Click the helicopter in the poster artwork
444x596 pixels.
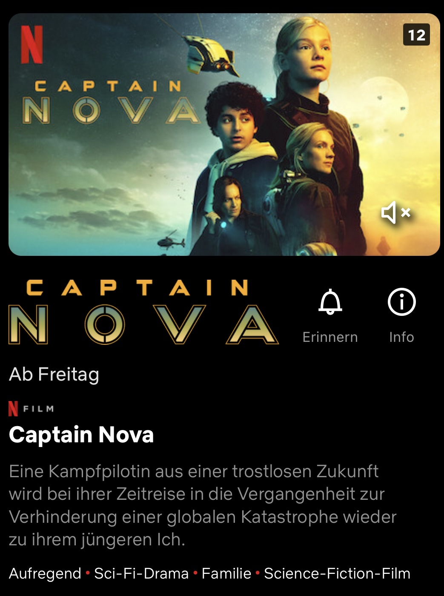(171, 241)
